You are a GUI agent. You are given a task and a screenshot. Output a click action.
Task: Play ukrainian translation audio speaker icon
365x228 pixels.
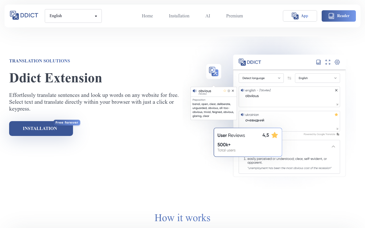[x=243, y=115]
